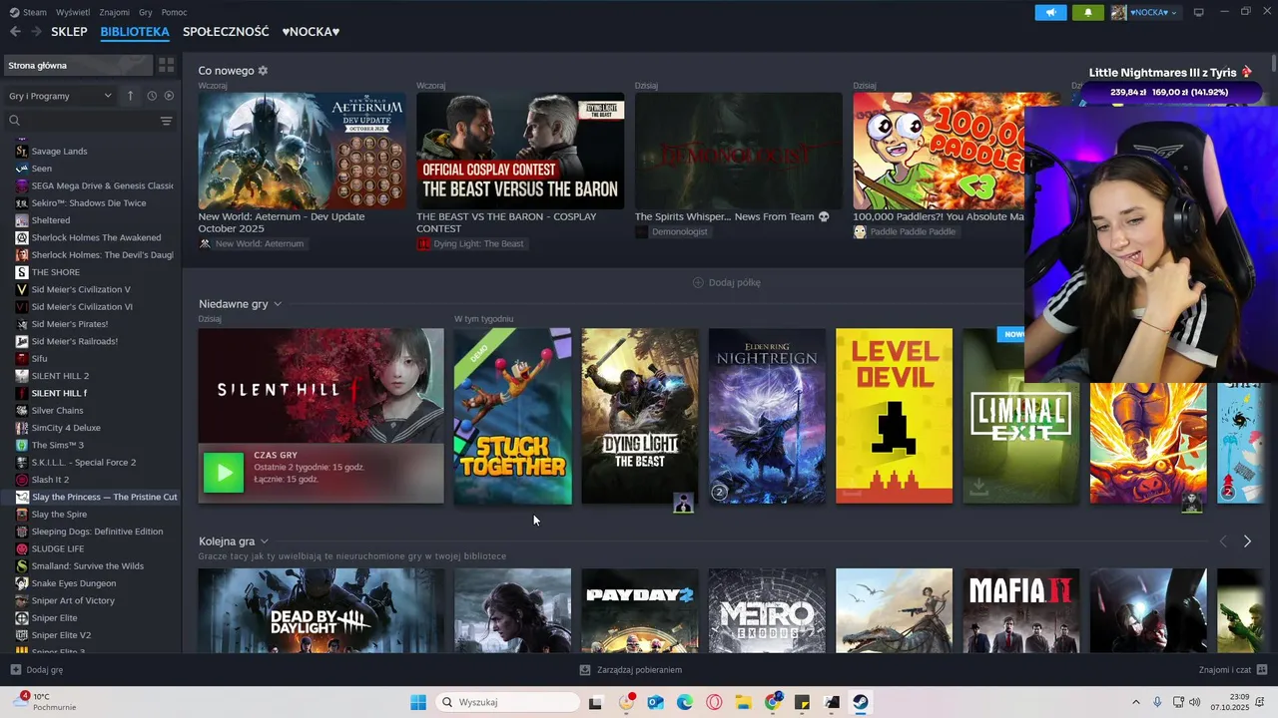Show hidden system tray icons
The image size is (1278, 718).
1135,702
